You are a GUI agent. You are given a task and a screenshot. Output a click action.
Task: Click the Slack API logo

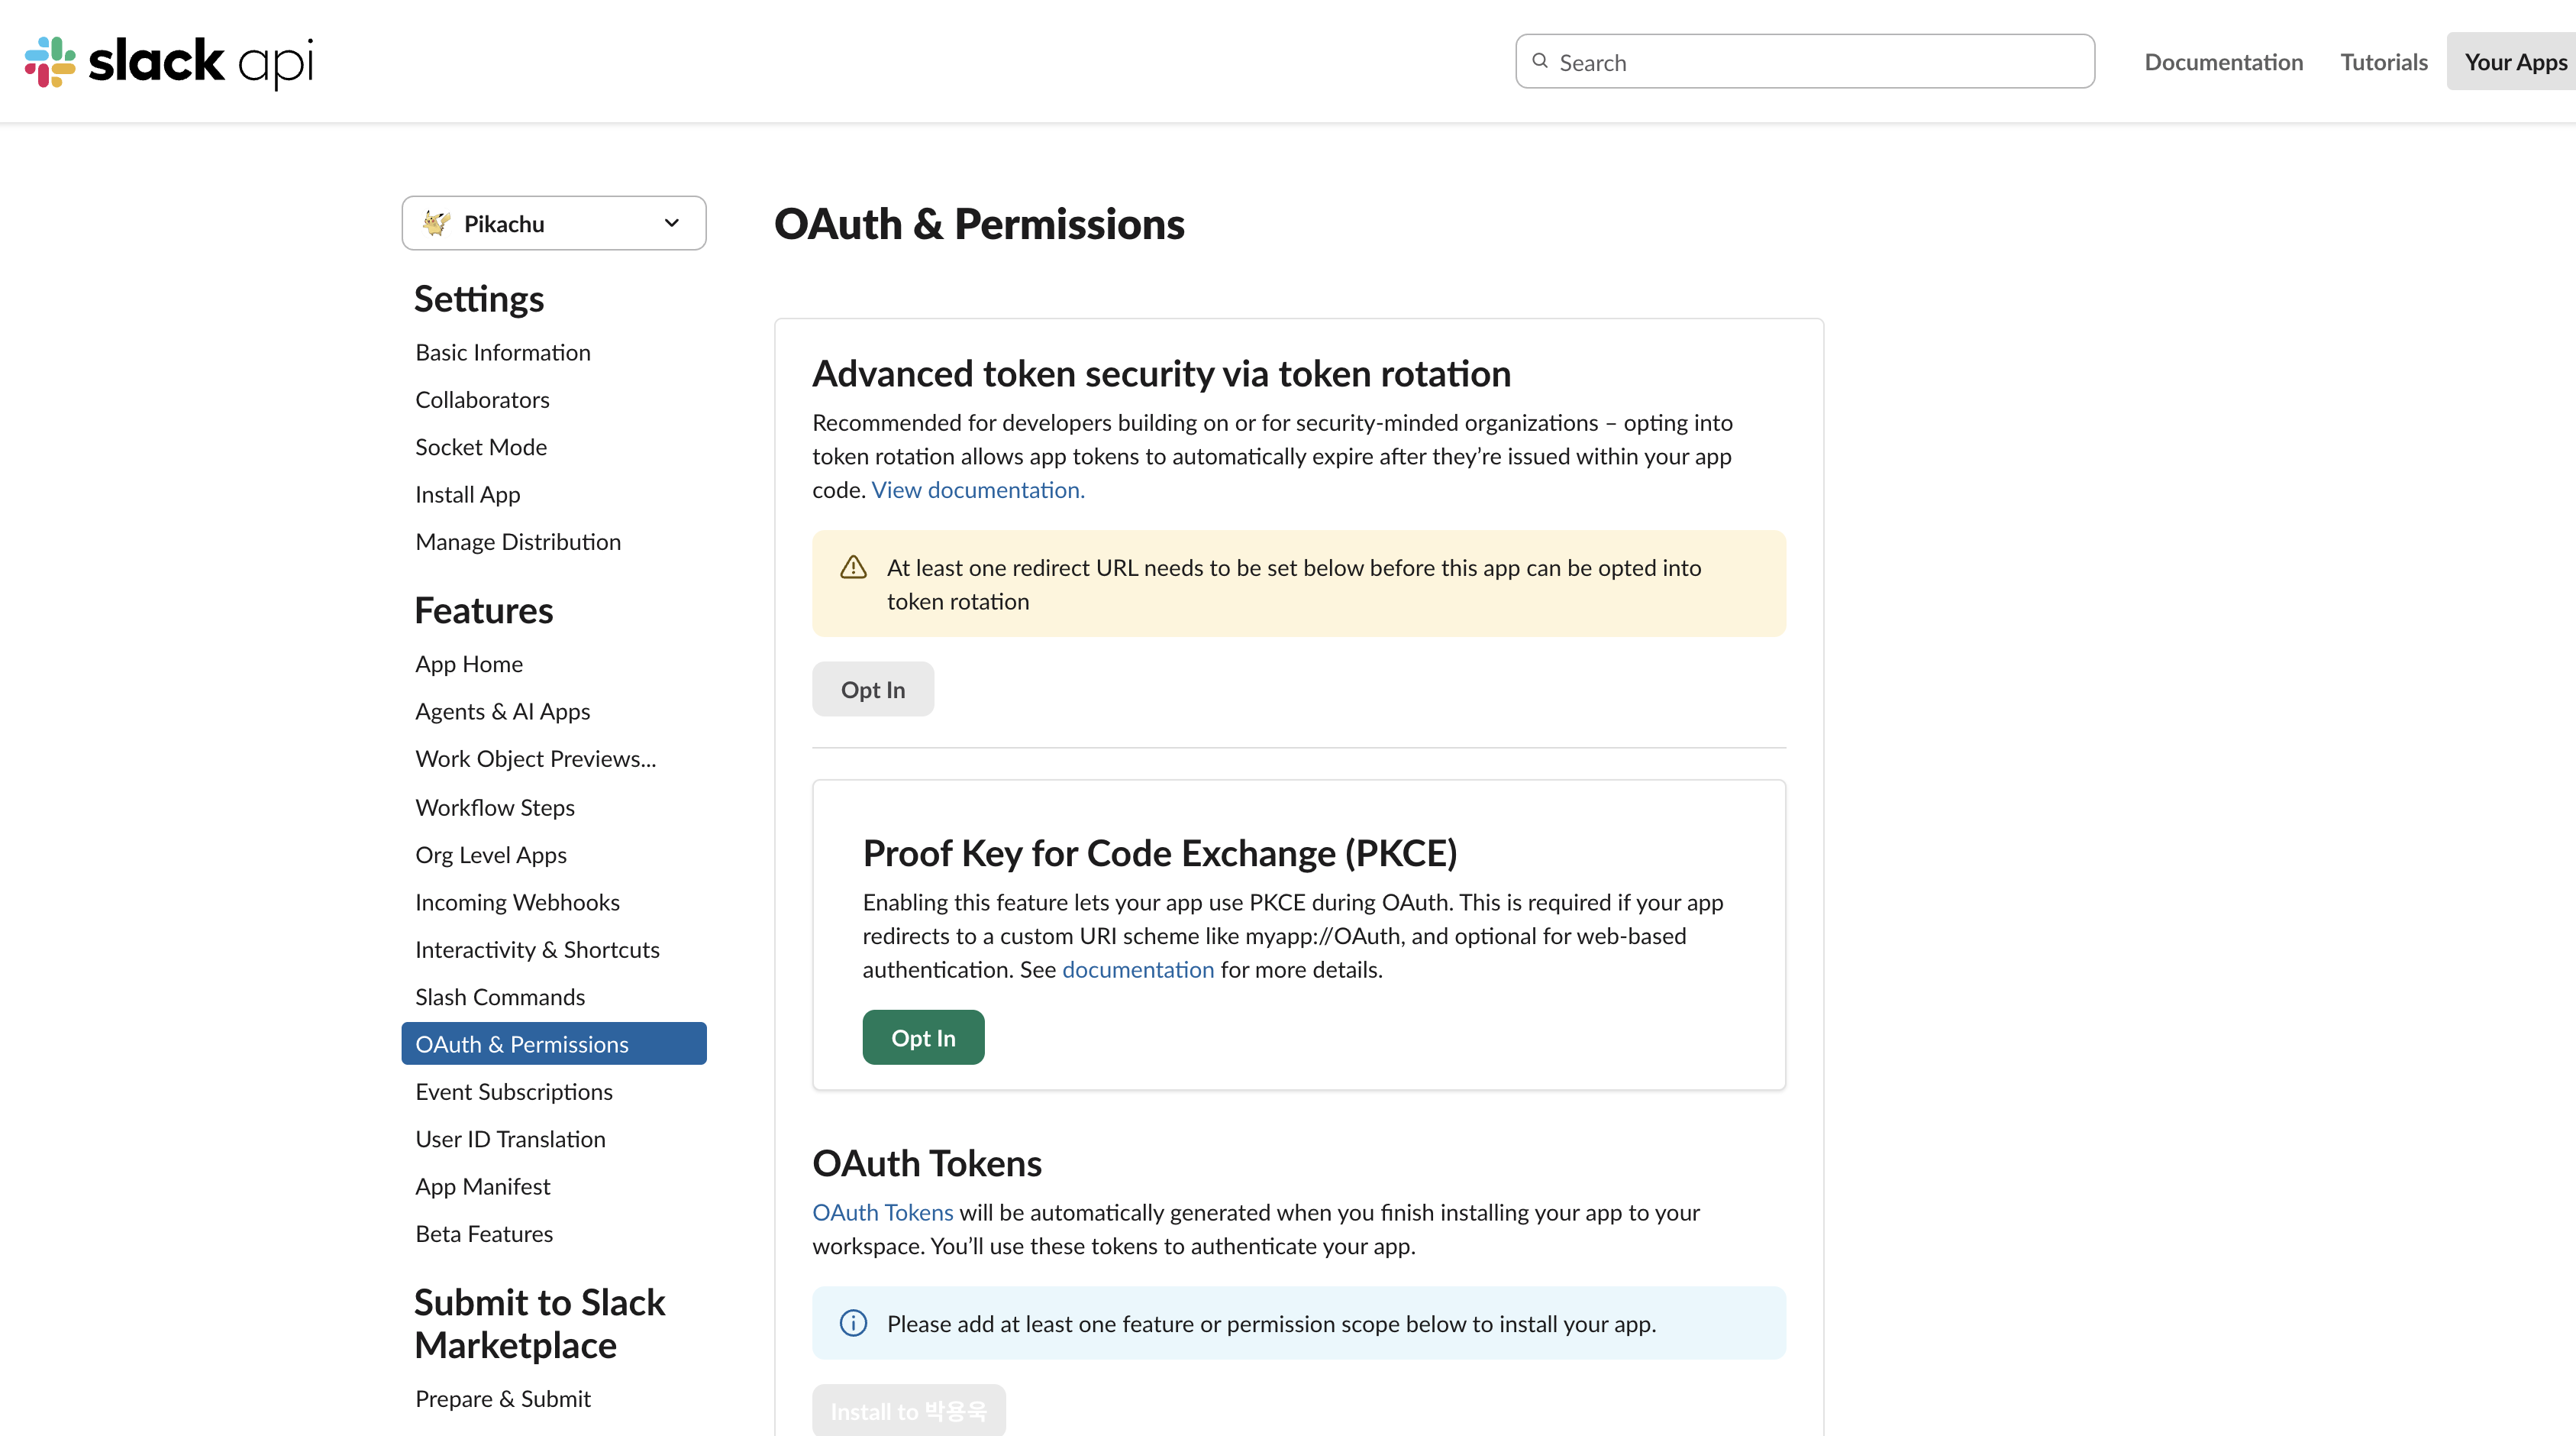coord(169,62)
